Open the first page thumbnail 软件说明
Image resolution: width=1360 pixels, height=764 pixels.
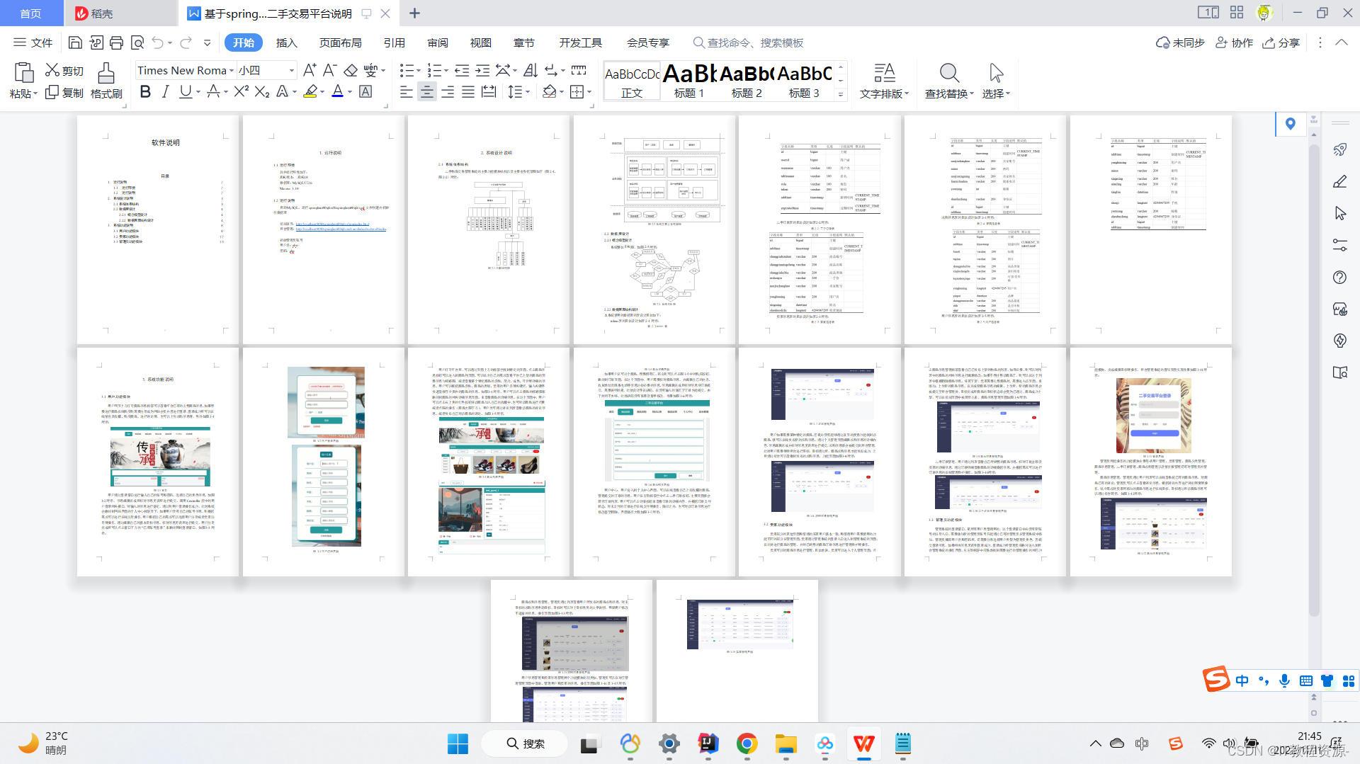[158, 229]
